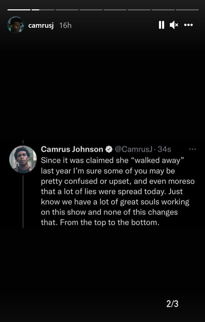205x322 pixels.
Task: Click the camrusj username link
Action: [x=41, y=25]
